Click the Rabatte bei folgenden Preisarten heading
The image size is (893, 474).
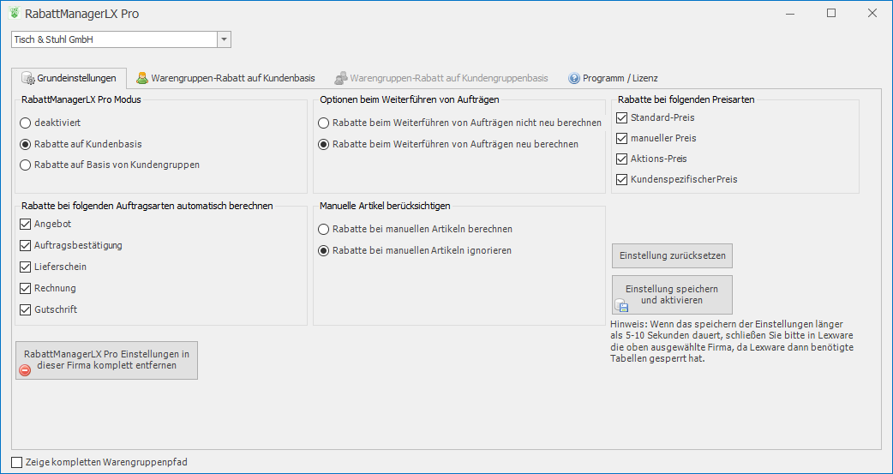pyautogui.click(x=686, y=99)
